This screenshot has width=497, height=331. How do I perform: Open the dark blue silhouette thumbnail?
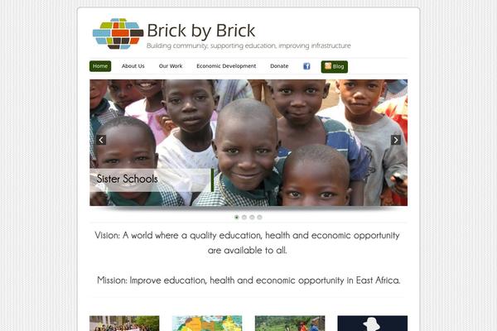[373, 323]
